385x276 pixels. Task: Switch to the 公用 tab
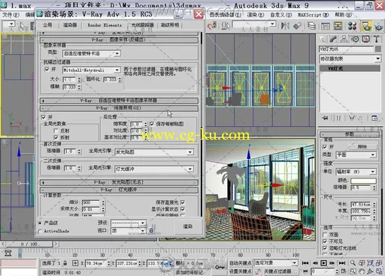pyautogui.click(x=47, y=25)
